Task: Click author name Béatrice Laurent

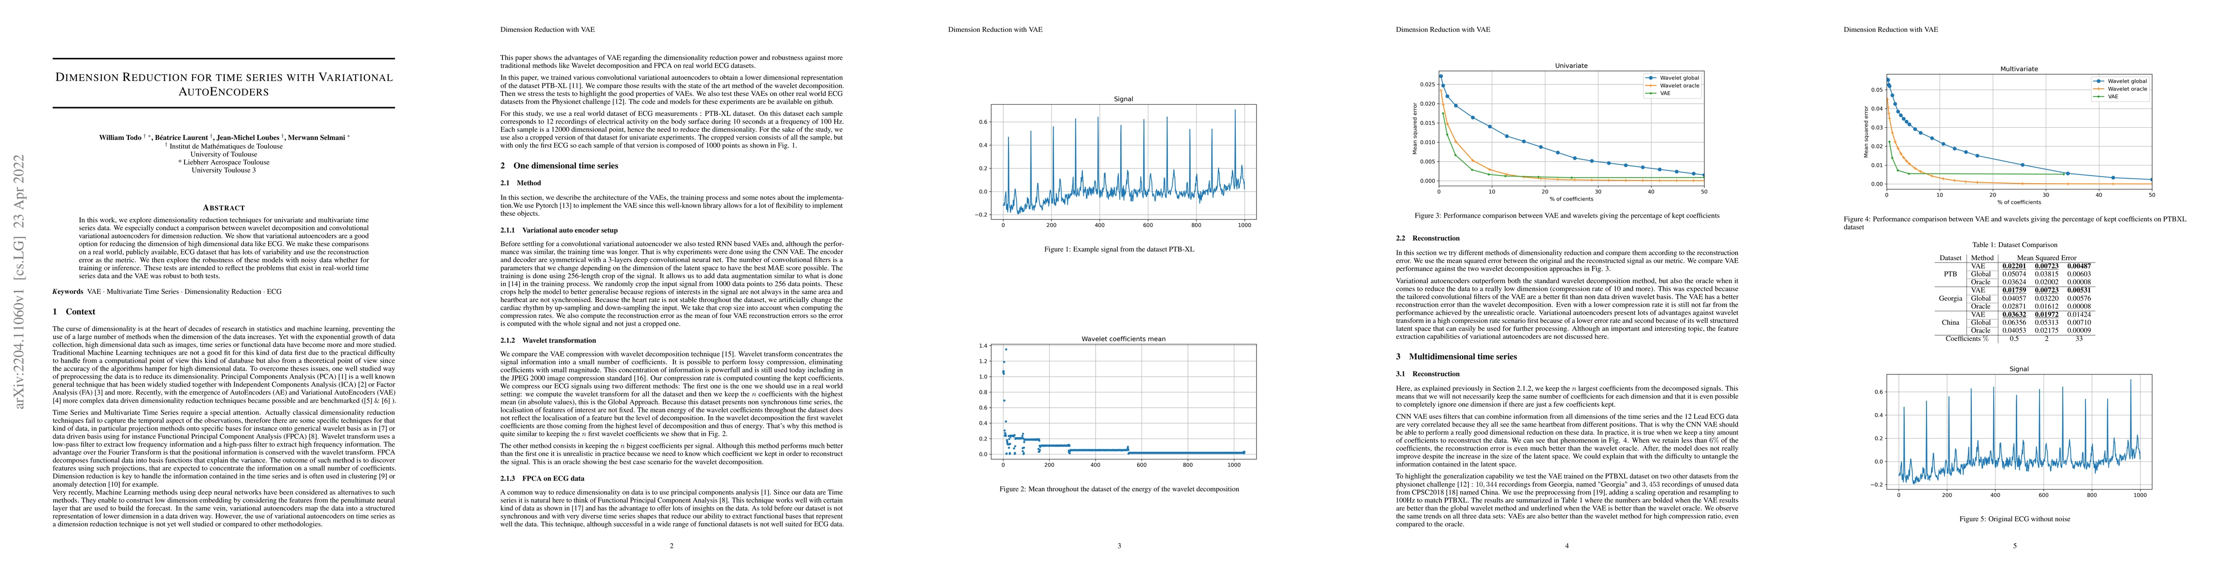Action: (x=183, y=137)
